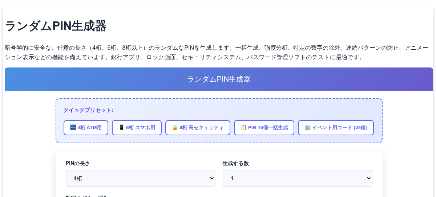The height and width of the screenshot is (197, 436).
Task: Click the arrow of the PIN length select
Action: coord(212,178)
